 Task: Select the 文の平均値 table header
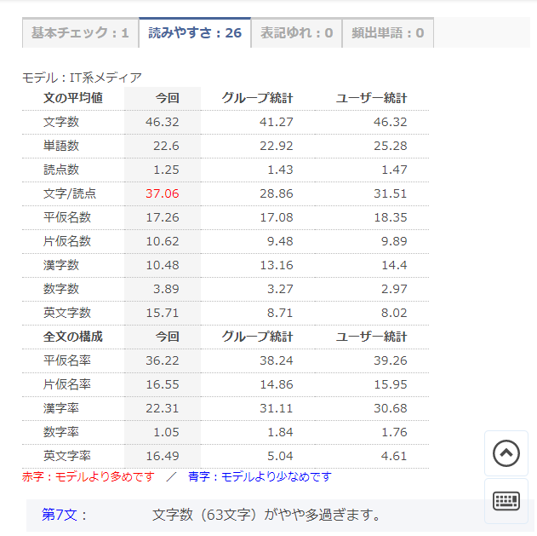click(73, 98)
